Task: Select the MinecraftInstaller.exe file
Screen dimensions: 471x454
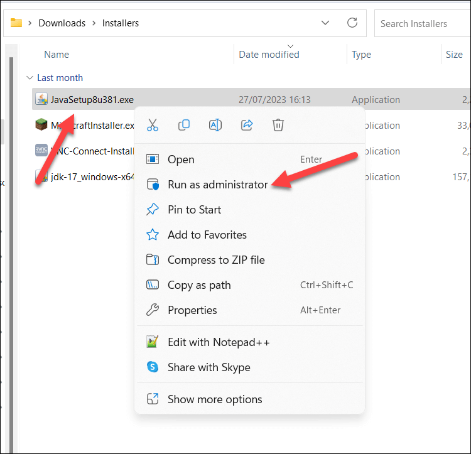Action: click(92, 125)
